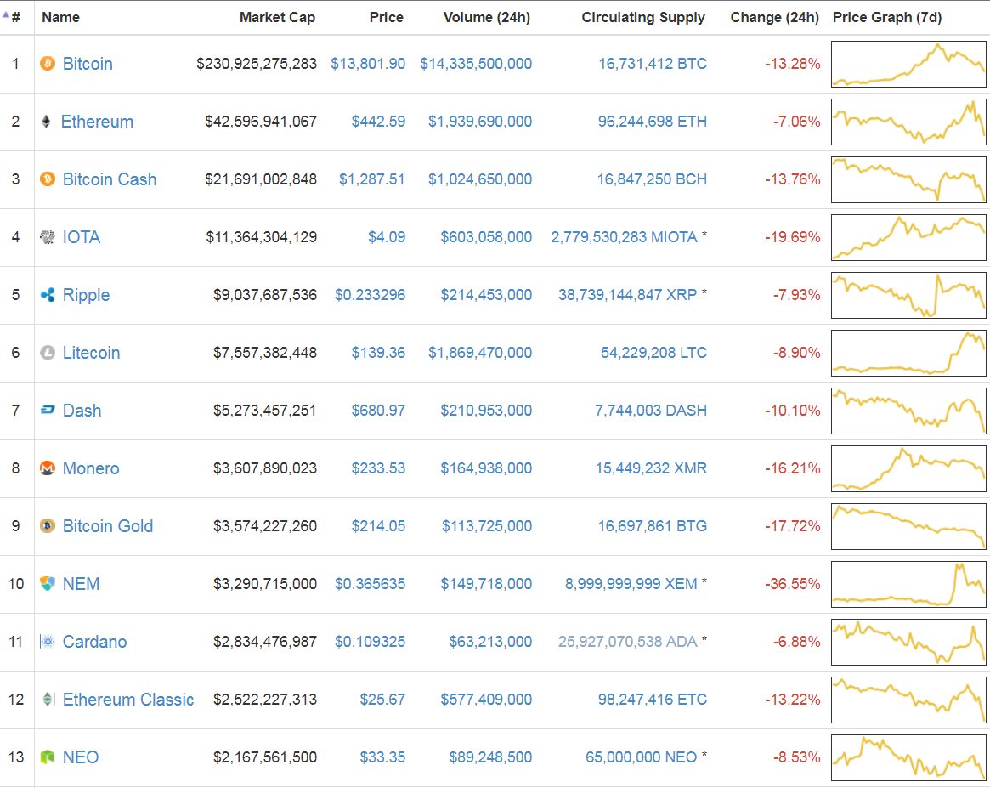Click Bitcoin market cap $230,925,275,283
Image resolution: width=990 pixels, height=788 pixels.
tap(257, 64)
